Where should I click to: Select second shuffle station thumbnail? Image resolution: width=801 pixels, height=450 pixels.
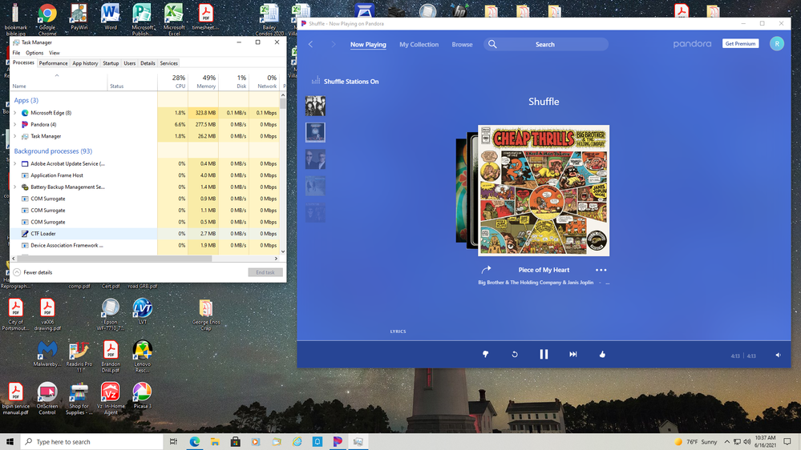coord(315,133)
